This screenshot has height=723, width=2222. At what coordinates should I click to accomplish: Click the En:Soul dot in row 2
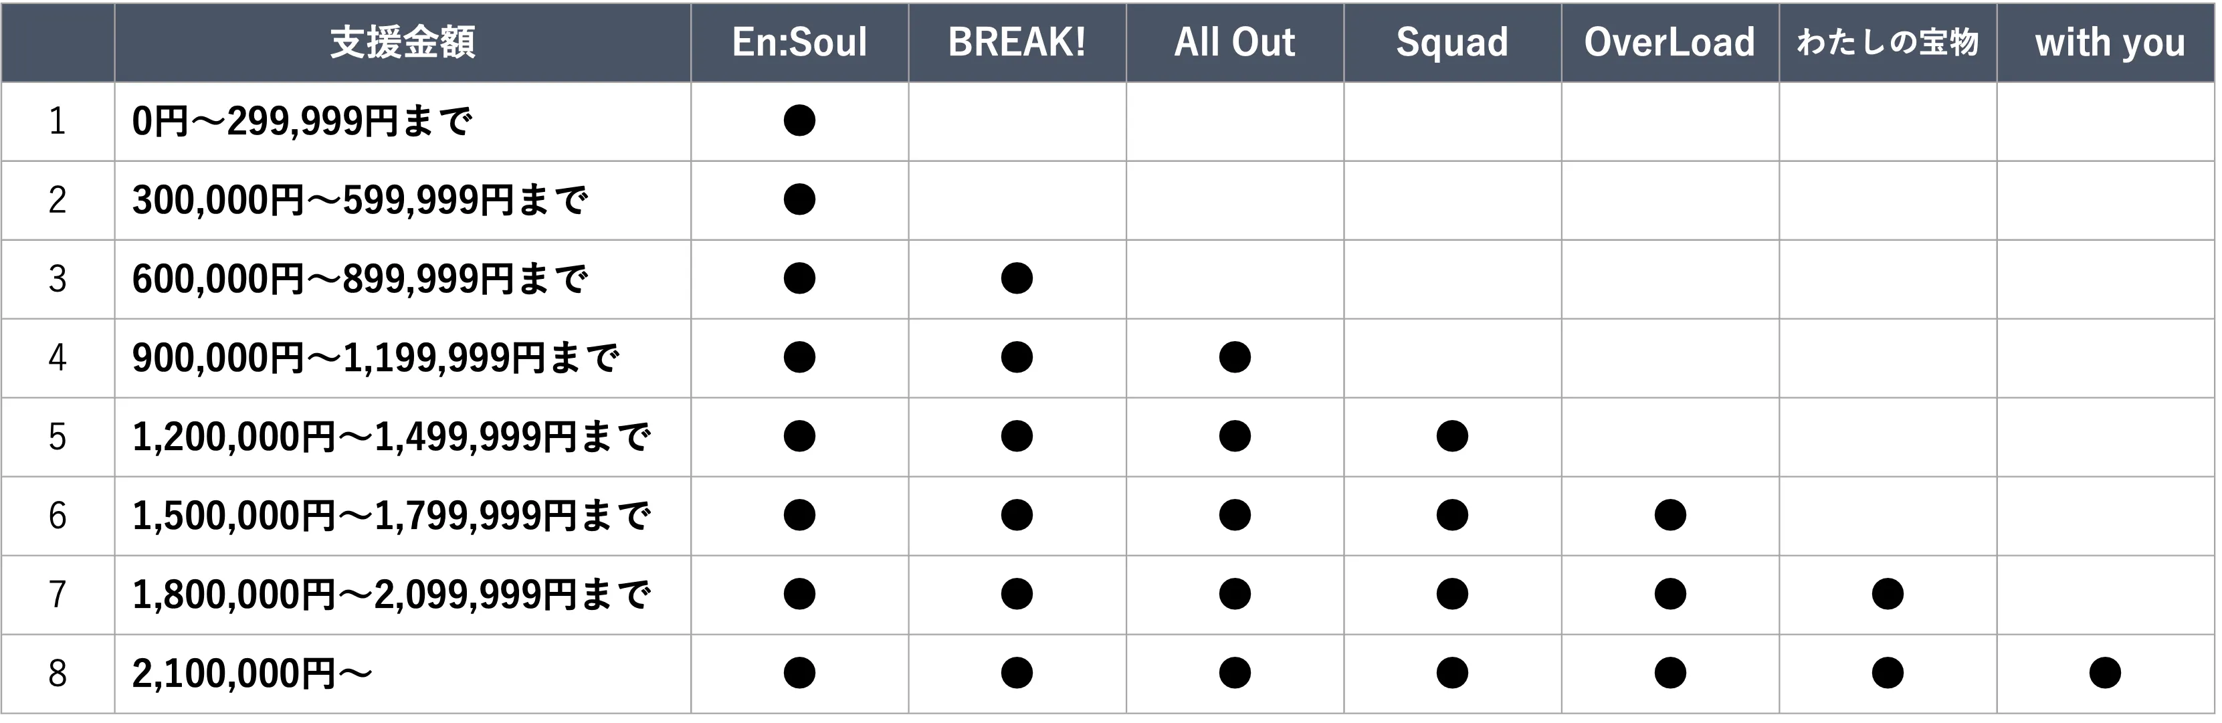799,199
